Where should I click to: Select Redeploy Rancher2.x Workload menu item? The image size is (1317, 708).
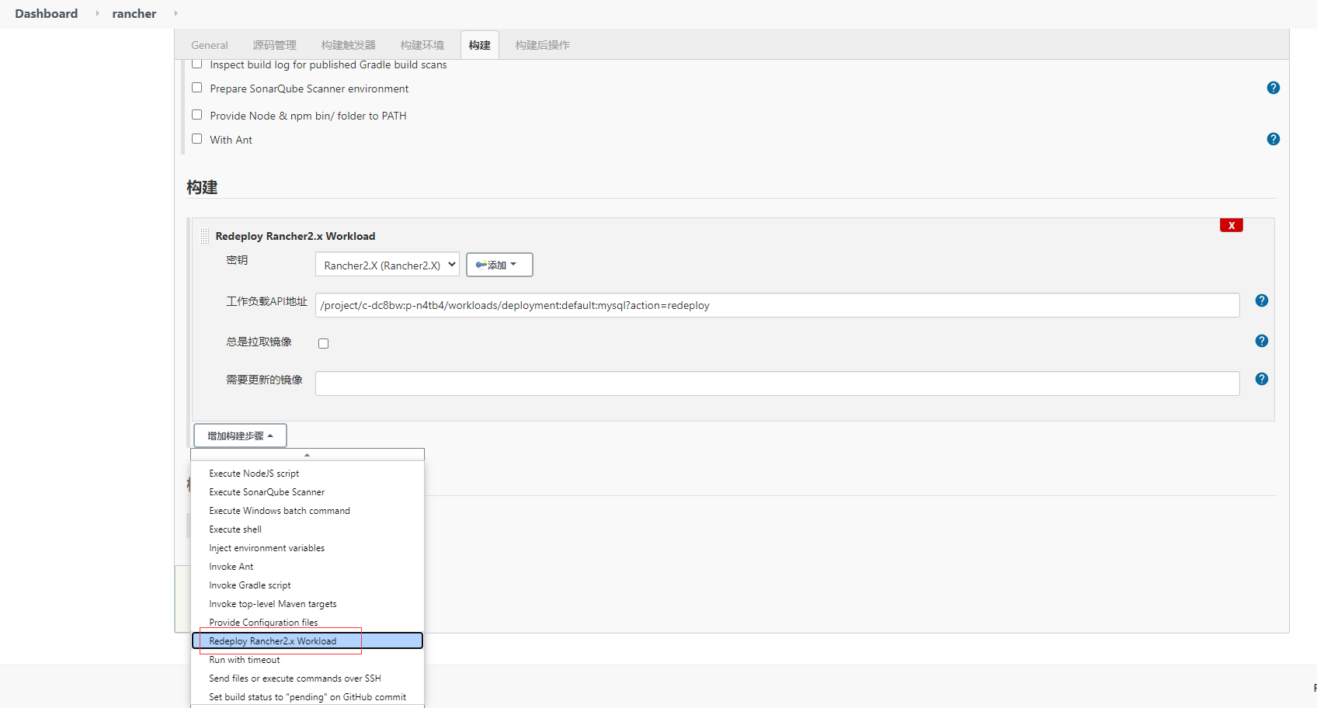(308, 641)
